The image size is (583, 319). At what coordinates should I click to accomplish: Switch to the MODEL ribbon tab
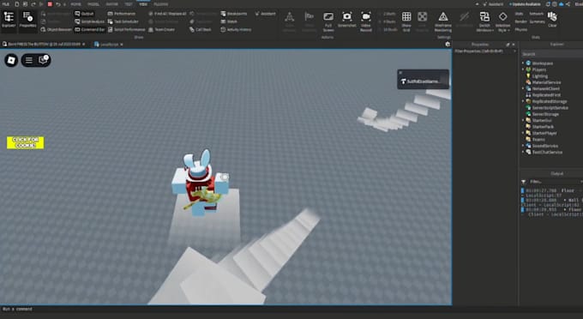93,4
